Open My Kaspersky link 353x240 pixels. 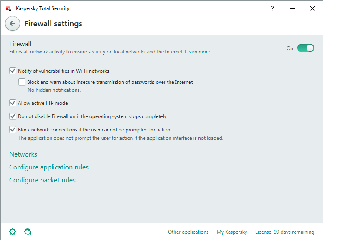(x=232, y=232)
